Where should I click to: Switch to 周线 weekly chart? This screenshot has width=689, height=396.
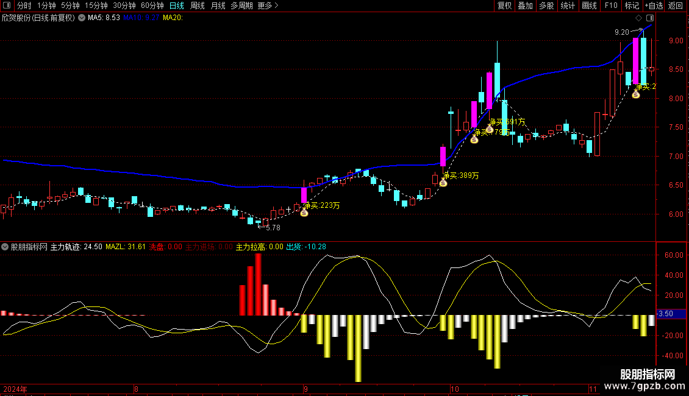(198, 5)
